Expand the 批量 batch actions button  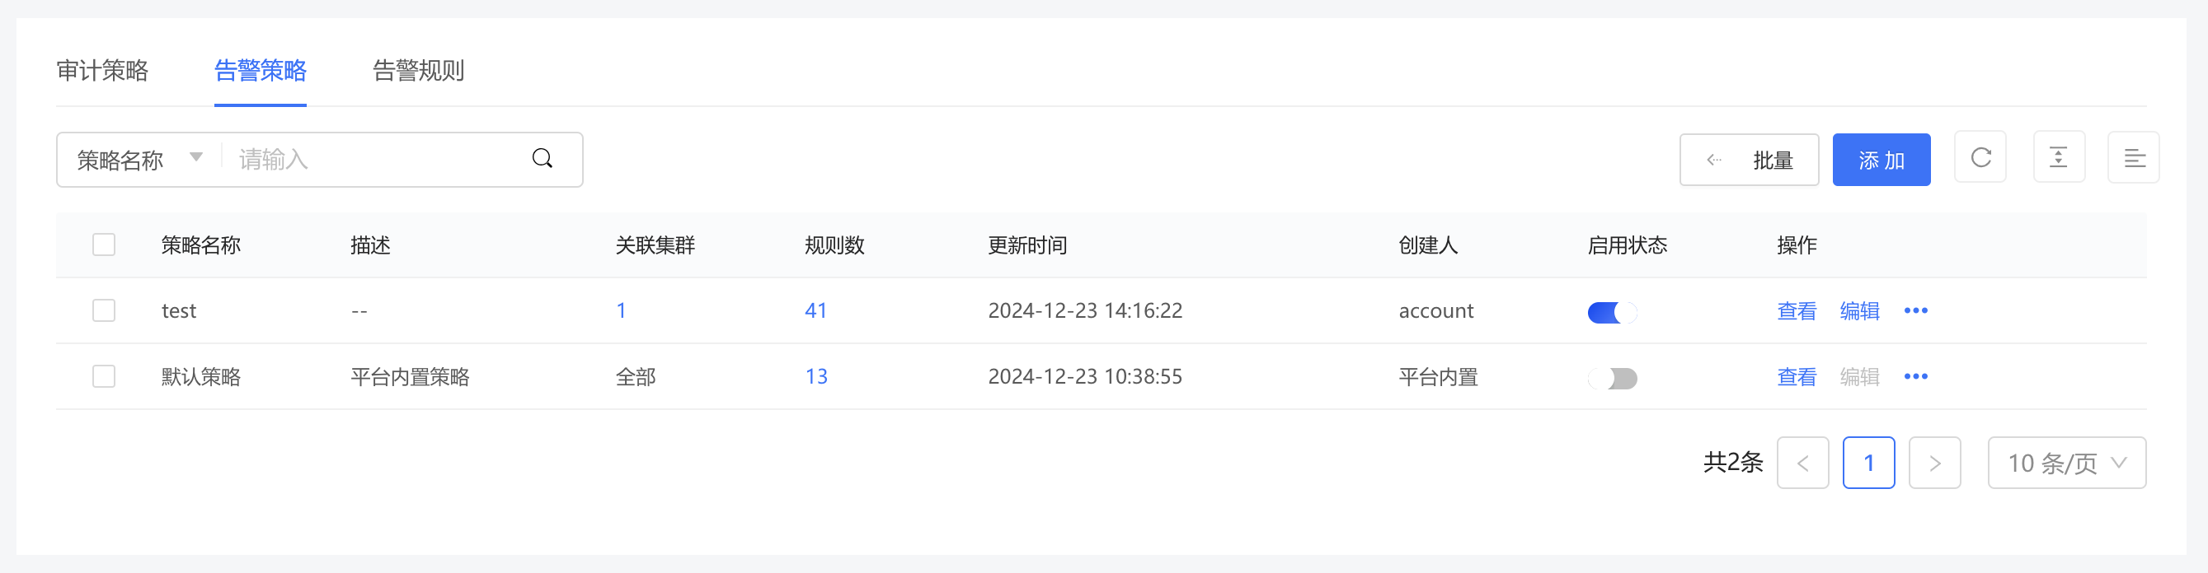point(1749,161)
